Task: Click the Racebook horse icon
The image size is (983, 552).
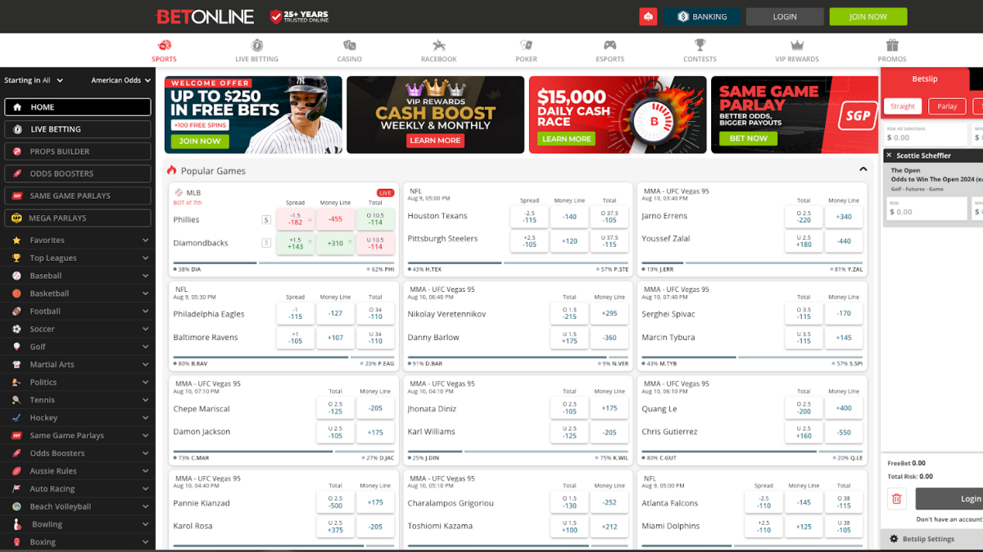Action: [x=439, y=45]
